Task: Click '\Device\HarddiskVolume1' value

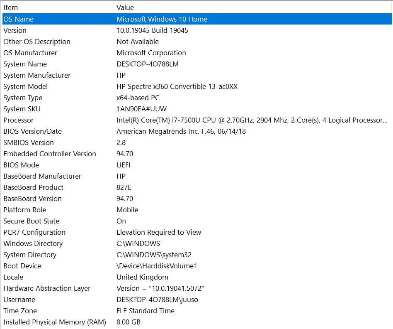Action: tap(157, 266)
